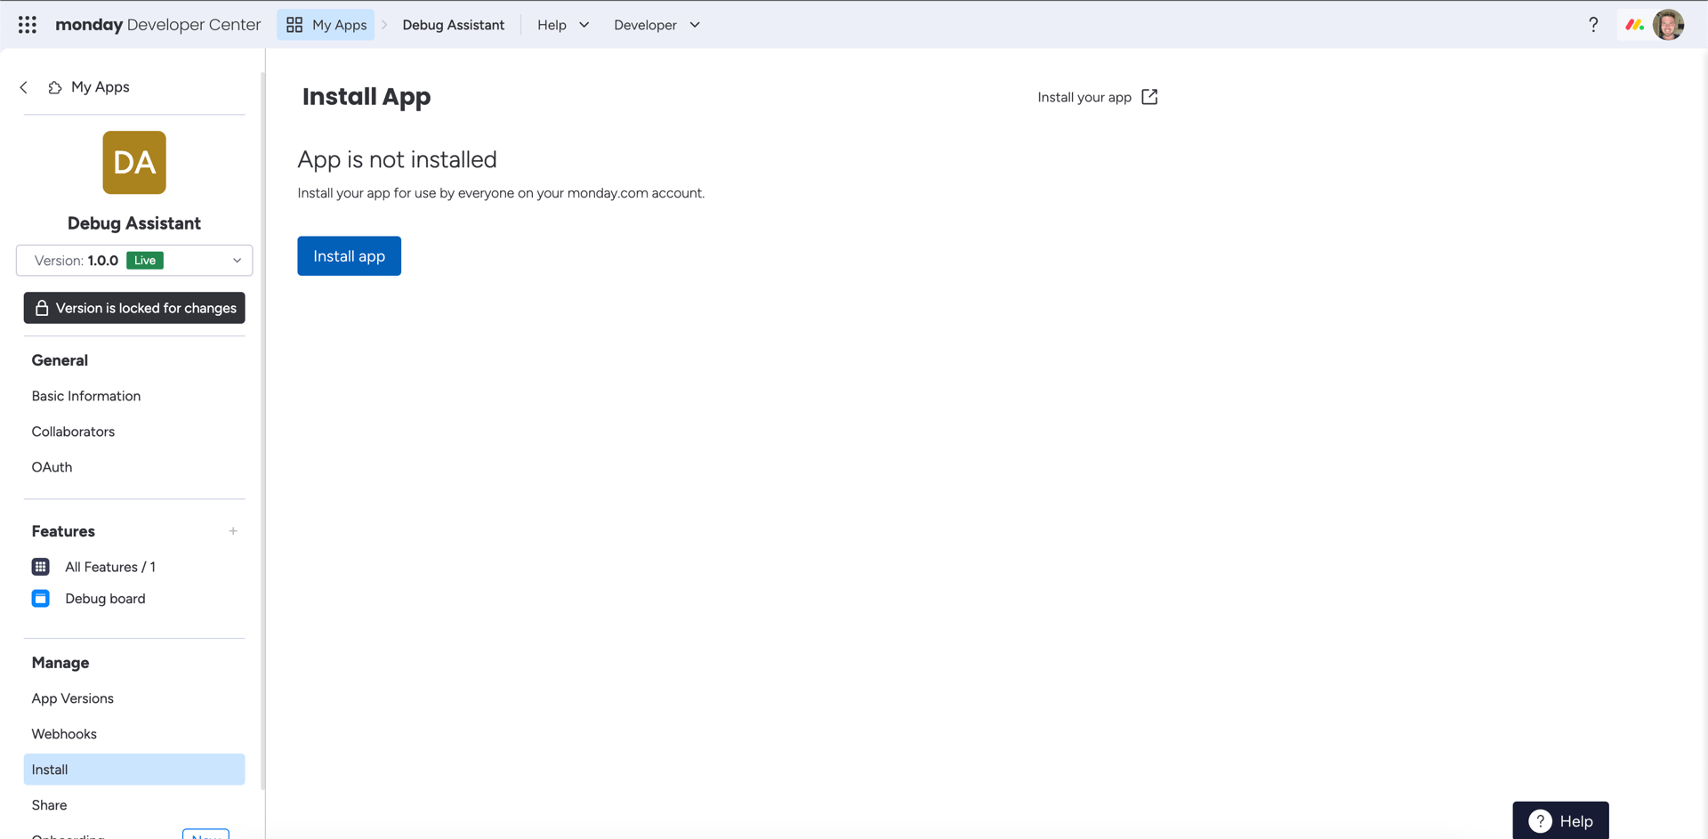The image size is (1708, 839).
Task: Click the Debug board blue icon
Action: 41,599
